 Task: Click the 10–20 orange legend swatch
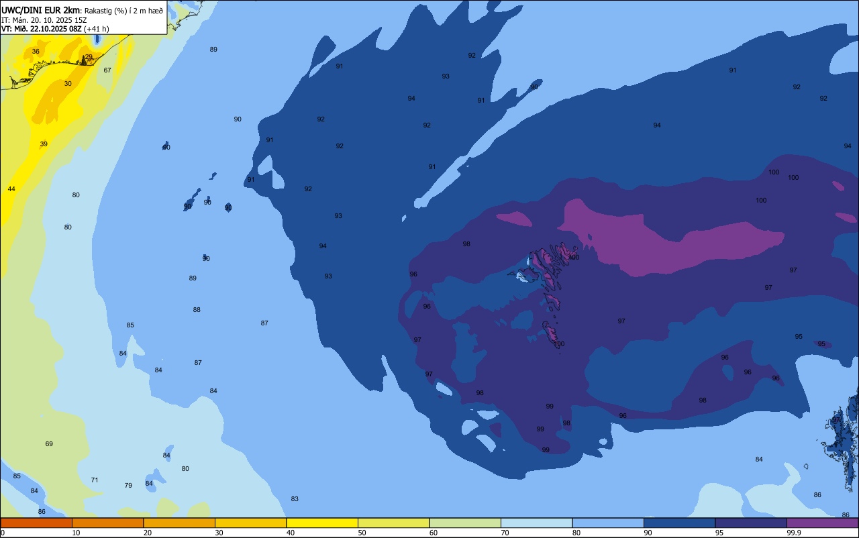(x=107, y=523)
